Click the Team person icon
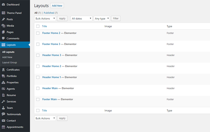Viewport: 210px width, 132px height. pyautogui.click(x=3, y=108)
